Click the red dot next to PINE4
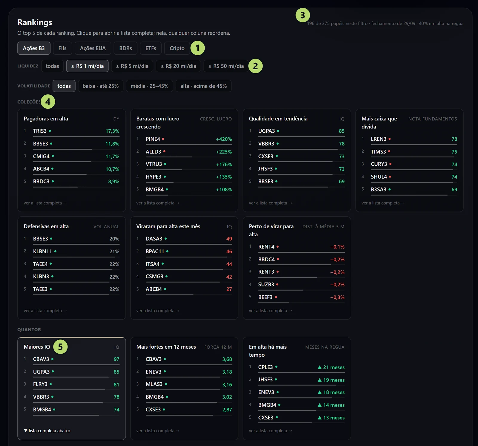 (163, 139)
